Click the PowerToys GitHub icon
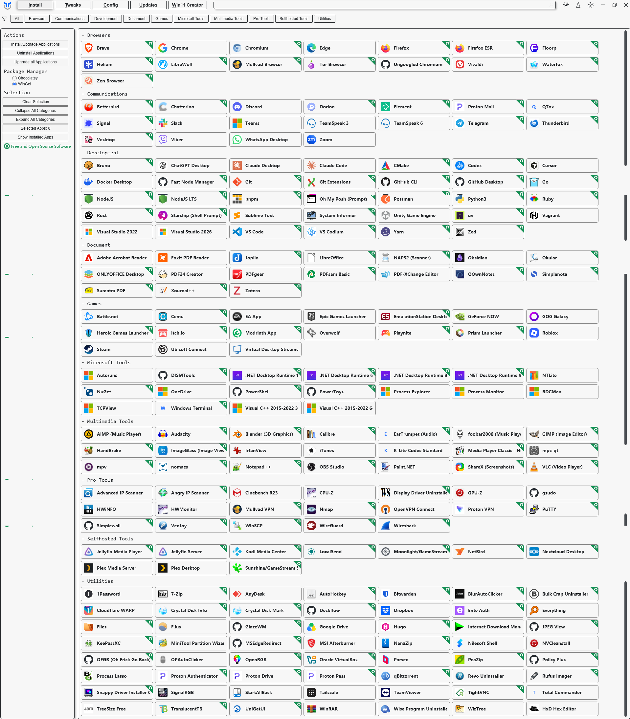This screenshot has height=719, width=630. coord(311,392)
